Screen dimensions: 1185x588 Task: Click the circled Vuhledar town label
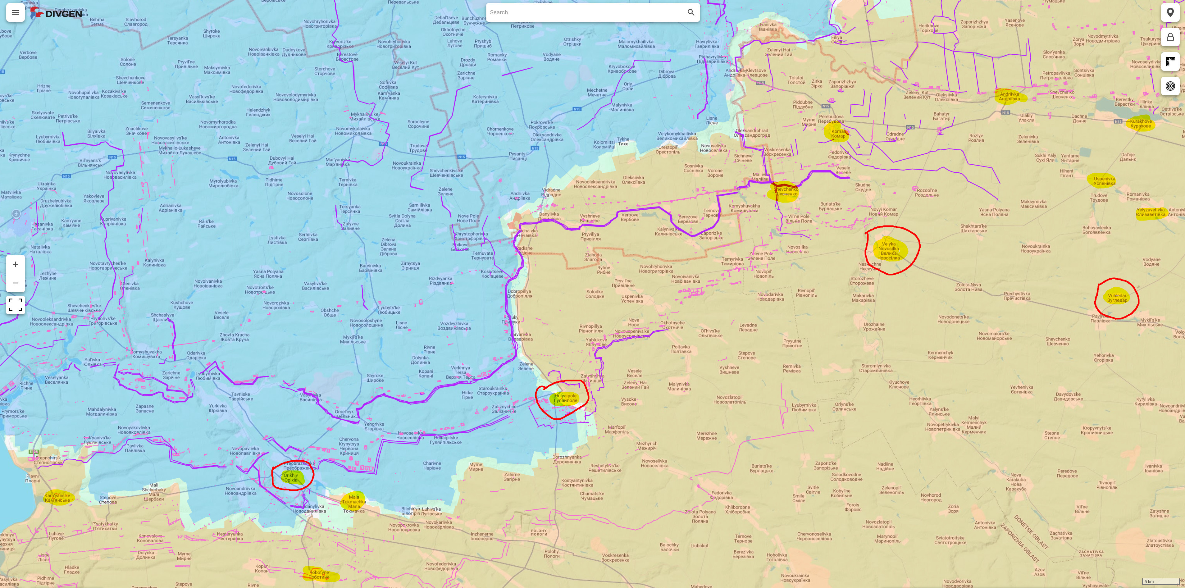[x=1117, y=298]
